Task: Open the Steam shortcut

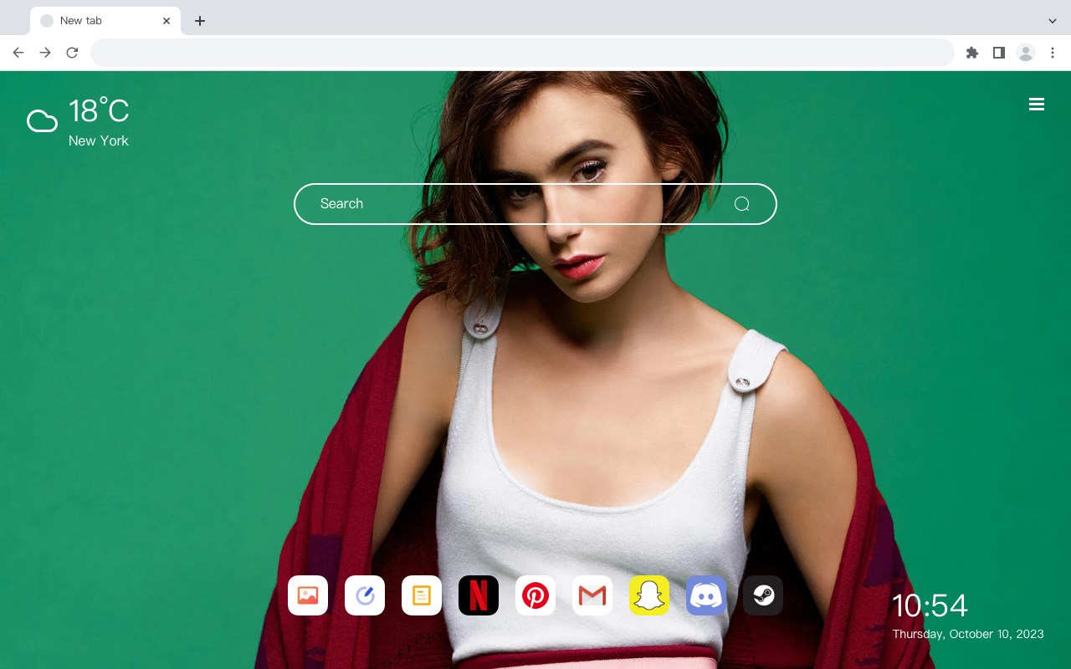Action: click(x=763, y=595)
